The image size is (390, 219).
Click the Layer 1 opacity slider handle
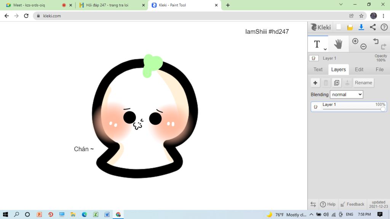tap(383, 109)
